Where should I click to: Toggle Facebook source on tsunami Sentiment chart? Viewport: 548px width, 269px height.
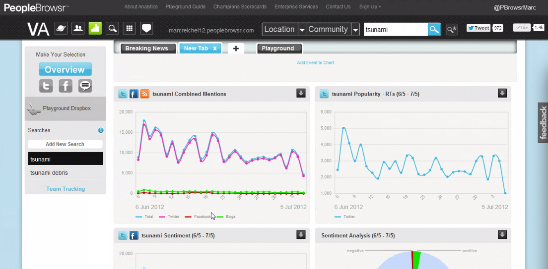point(134,235)
